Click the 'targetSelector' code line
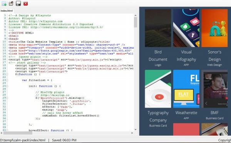The height and width of the screenshot is (143, 231). [67, 101]
